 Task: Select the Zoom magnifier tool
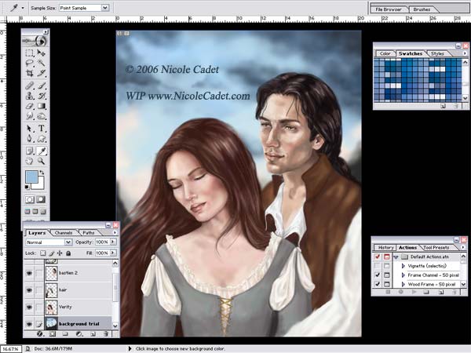click(x=41, y=161)
